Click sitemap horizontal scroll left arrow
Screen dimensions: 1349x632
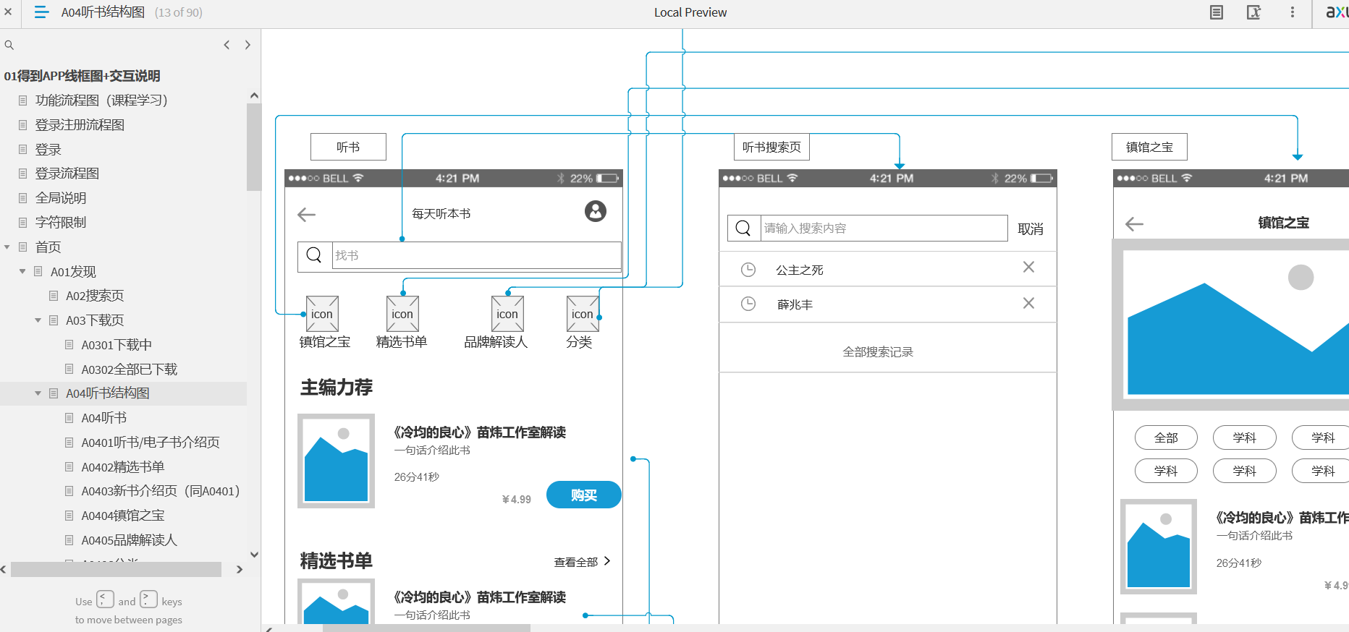tap(4, 570)
